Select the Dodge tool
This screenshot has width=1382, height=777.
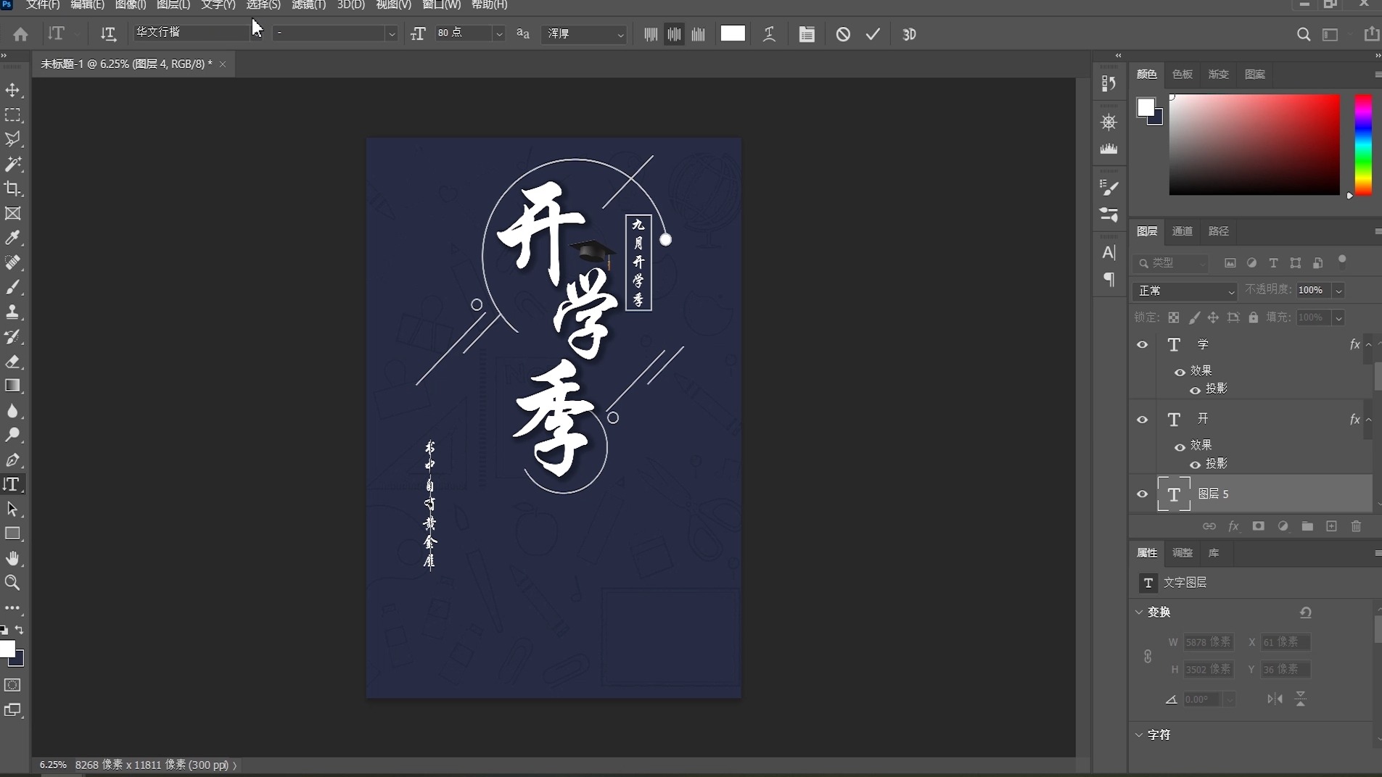coord(13,435)
